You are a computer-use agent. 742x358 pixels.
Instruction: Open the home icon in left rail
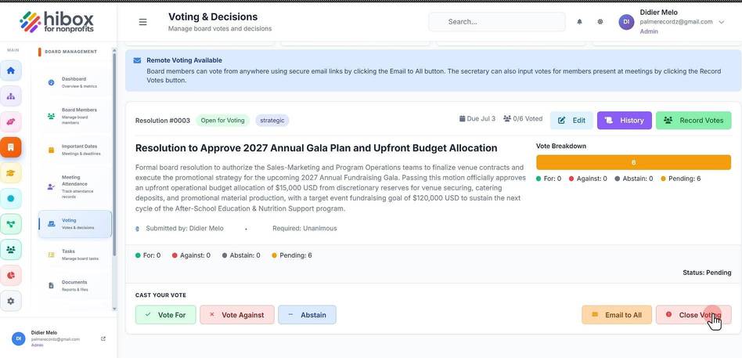pos(11,71)
